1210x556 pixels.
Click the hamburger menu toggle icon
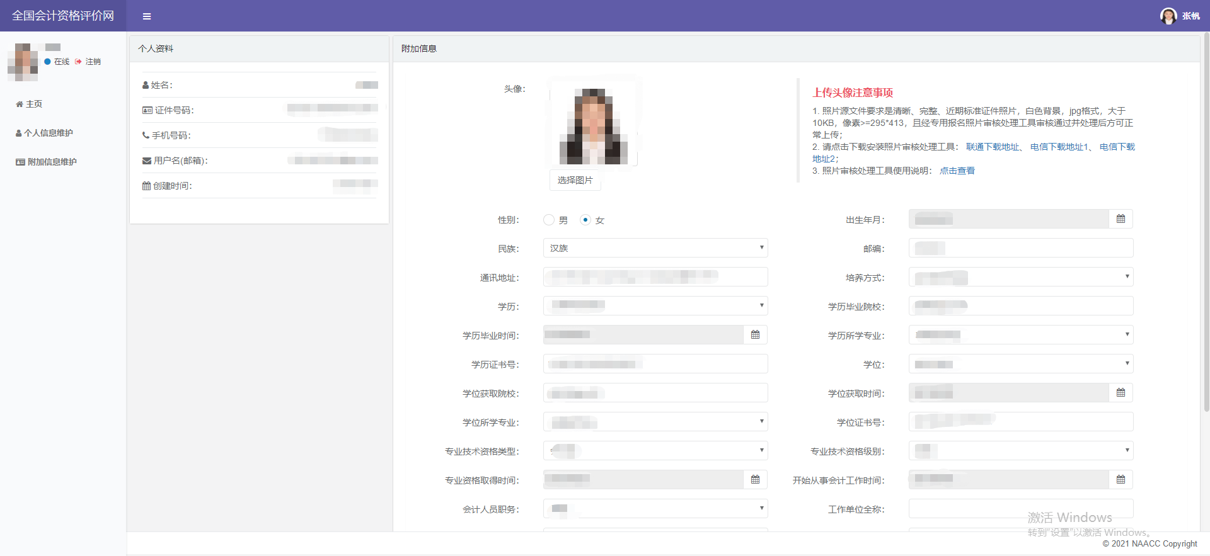coord(147,16)
